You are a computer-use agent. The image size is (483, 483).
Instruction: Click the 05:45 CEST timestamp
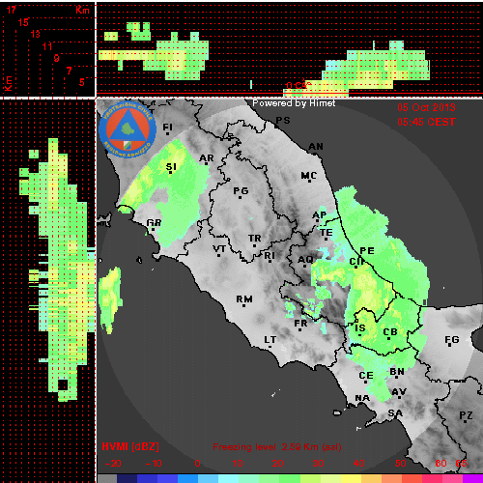tap(426, 122)
